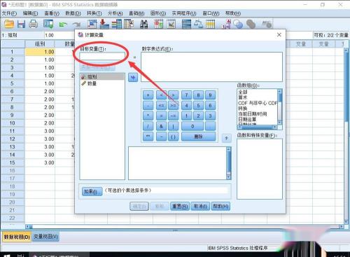Click the weight cases scale icon
The width and height of the screenshot is (350, 257).
(x=198, y=24)
